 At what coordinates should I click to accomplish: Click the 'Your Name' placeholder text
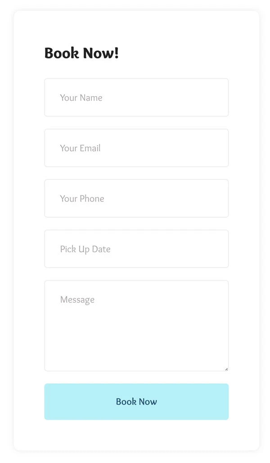click(81, 98)
